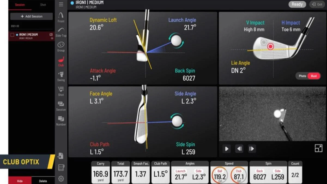Click the Count 2/2 tile
Viewport: 327px width, 184px height.
click(x=295, y=172)
